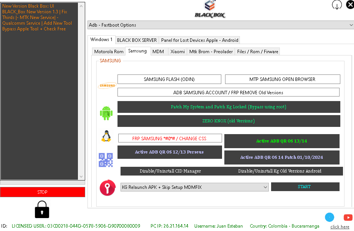Click the Country: Colombia - Bucaramanga text
The width and height of the screenshot is (354, 231).
click(x=284, y=226)
